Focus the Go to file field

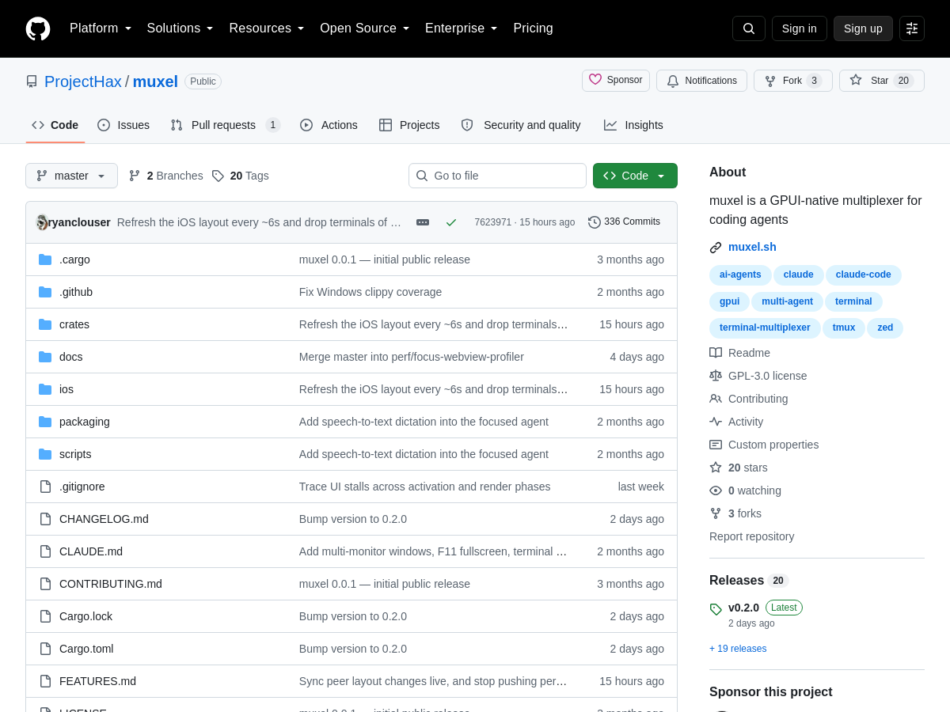point(497,176)
